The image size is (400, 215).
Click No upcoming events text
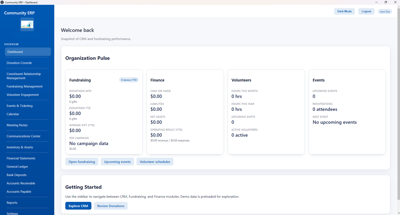click(335, 122)
